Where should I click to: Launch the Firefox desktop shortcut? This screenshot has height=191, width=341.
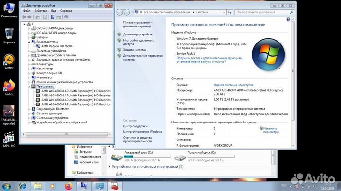(9, 87)
